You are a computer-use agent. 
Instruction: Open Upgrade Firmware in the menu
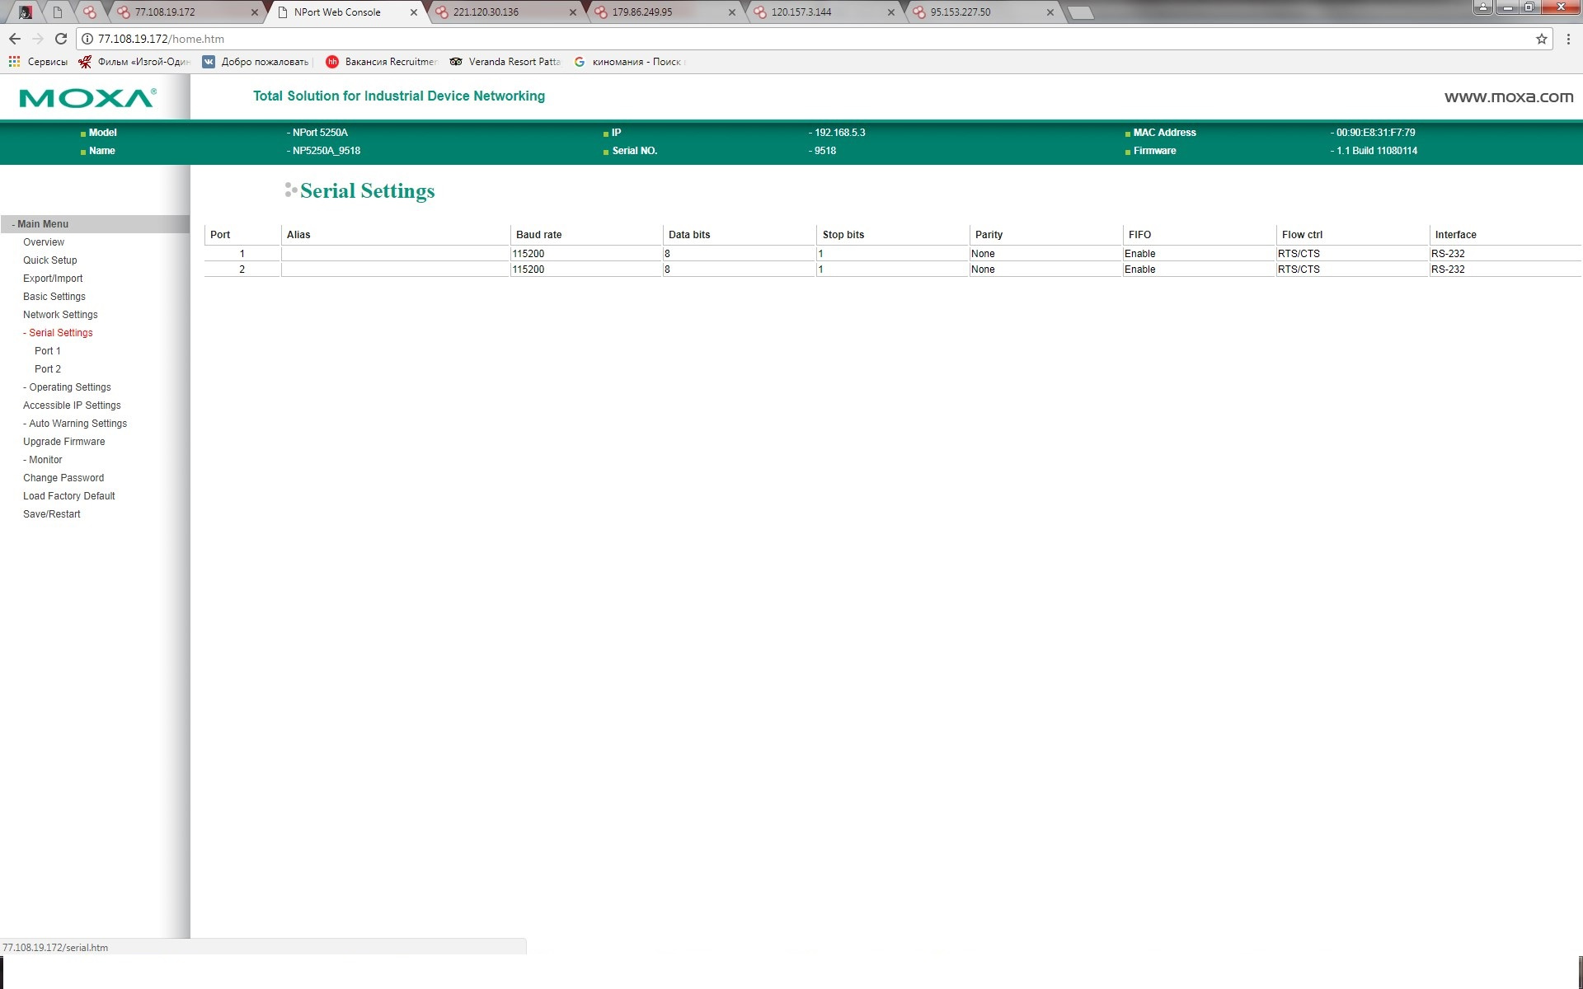(x=64, y=442)
